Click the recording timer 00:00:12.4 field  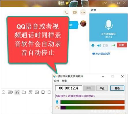point(69,88)
